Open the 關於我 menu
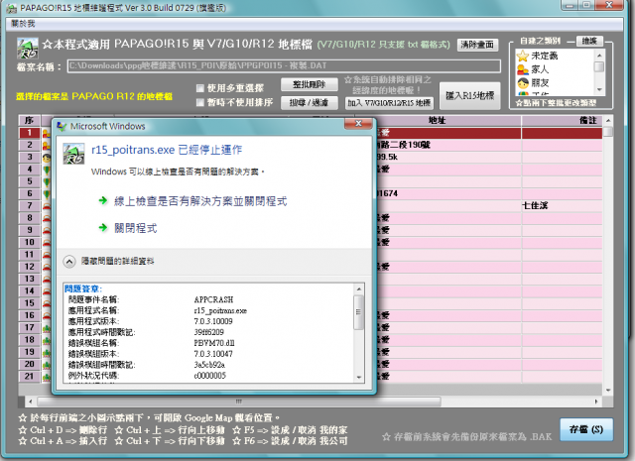 coord(23,24)
